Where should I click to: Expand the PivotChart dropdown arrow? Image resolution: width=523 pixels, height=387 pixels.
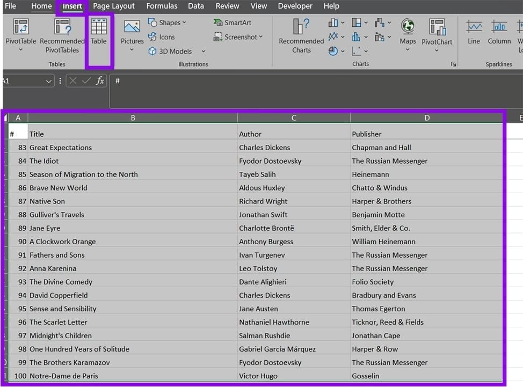[x=437, y=50]
